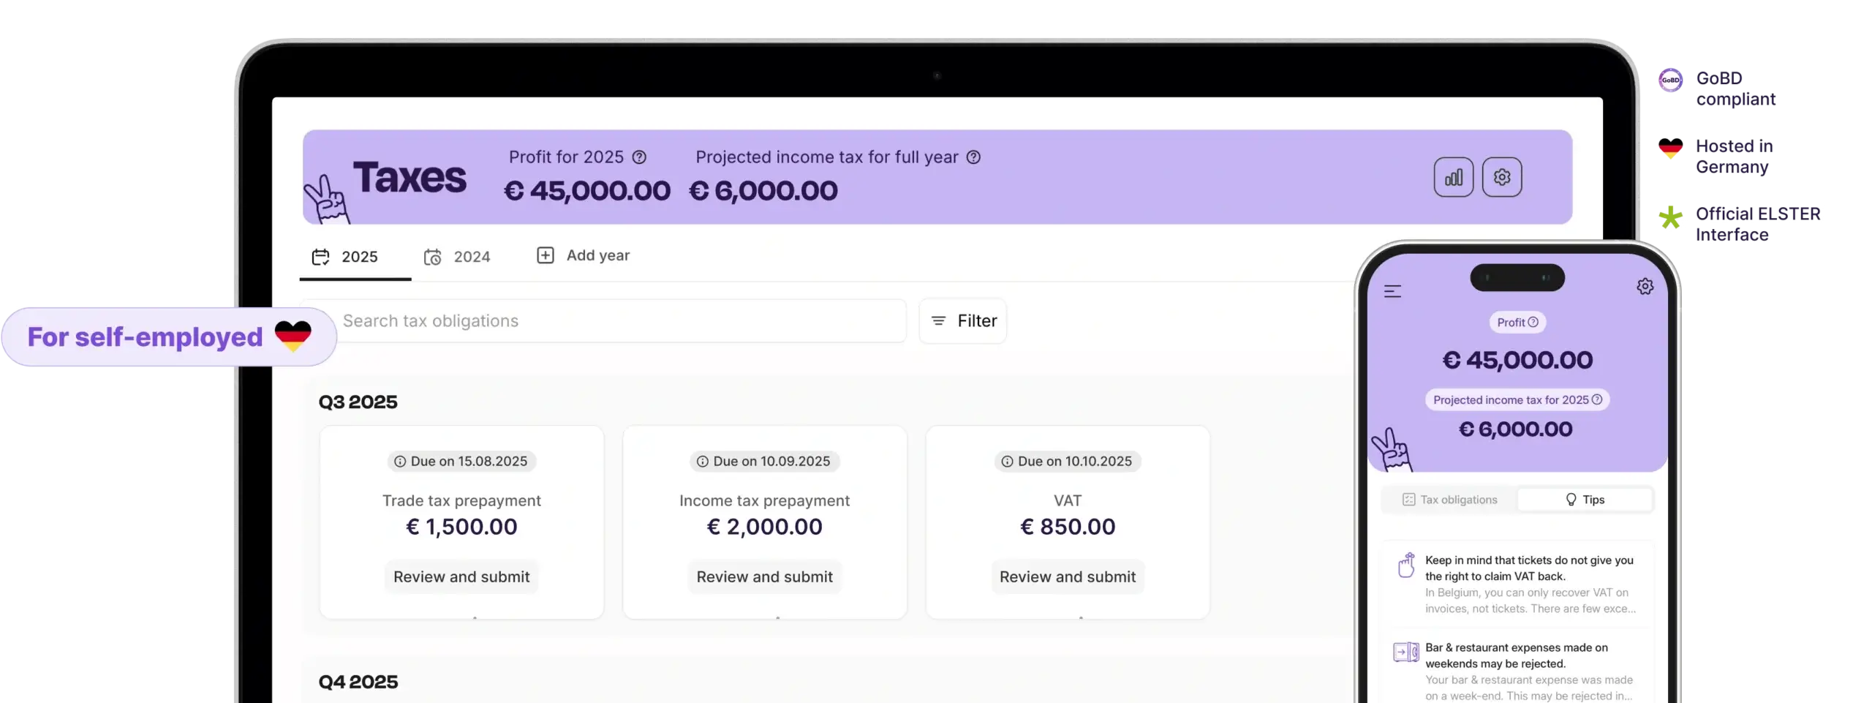The image size is (1872, 703).
Task: Switch phone view to Tax obligations
Action: coord(1449,500)
